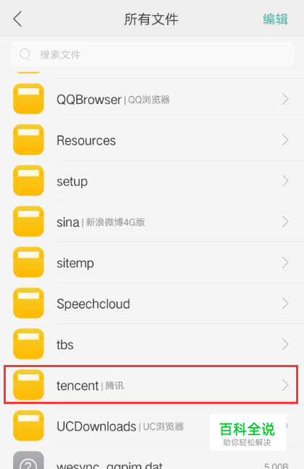Focus the 搜索文件 search field
This screenshot has width=304, height=469.
pyautogui.click(x=152, y=54)
